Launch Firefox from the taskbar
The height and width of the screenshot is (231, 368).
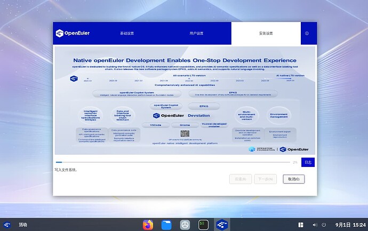[148, 225]
